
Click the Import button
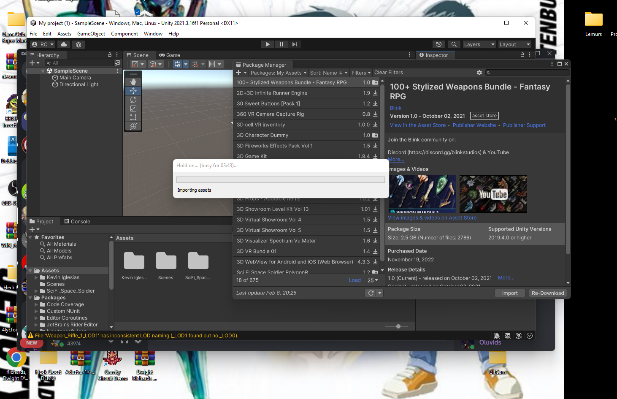(510, 293)
